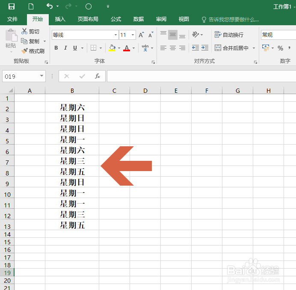This screenshot has height=290, width=296.
Task: Click the 剪切 cut button
Action: tap(30, 31)
